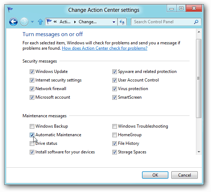Maximize the Action Center settings window
211x192 pixels.
[181, 9]
